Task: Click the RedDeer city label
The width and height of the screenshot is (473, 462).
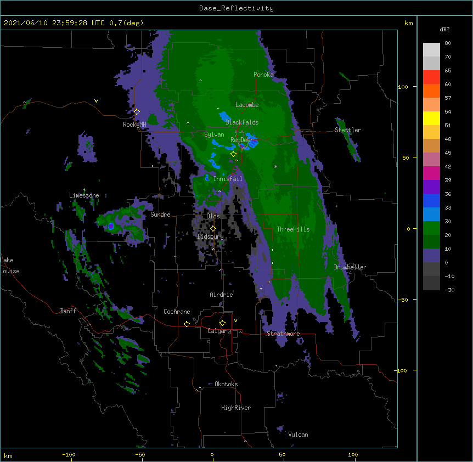Action: pyautogui.click(x=241, y=140)
